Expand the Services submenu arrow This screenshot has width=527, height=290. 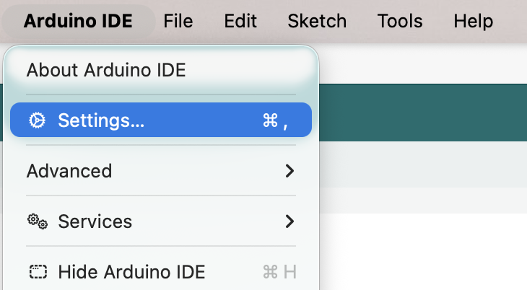click(x=289, y=221)
